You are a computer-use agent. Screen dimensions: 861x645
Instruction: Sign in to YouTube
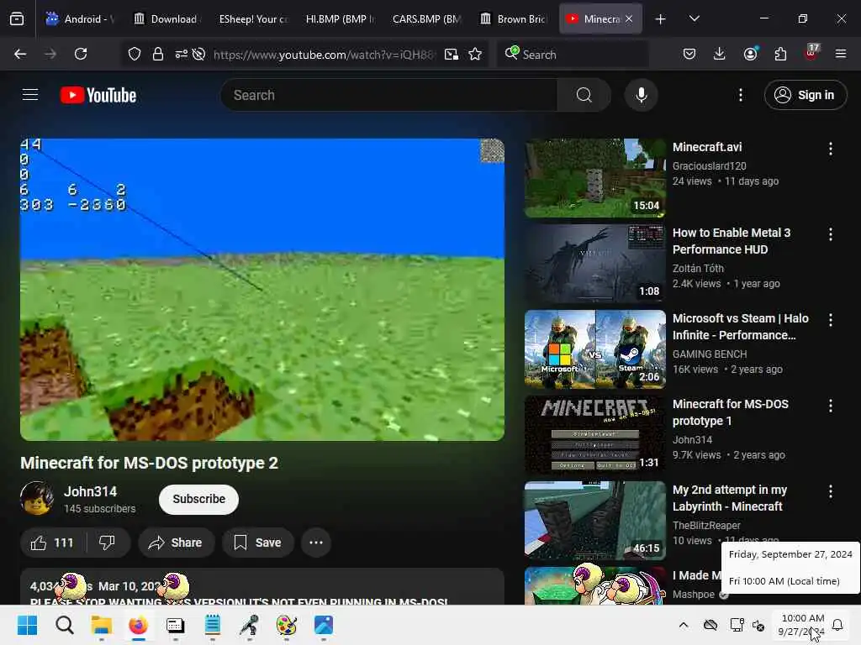coord(805,95)
